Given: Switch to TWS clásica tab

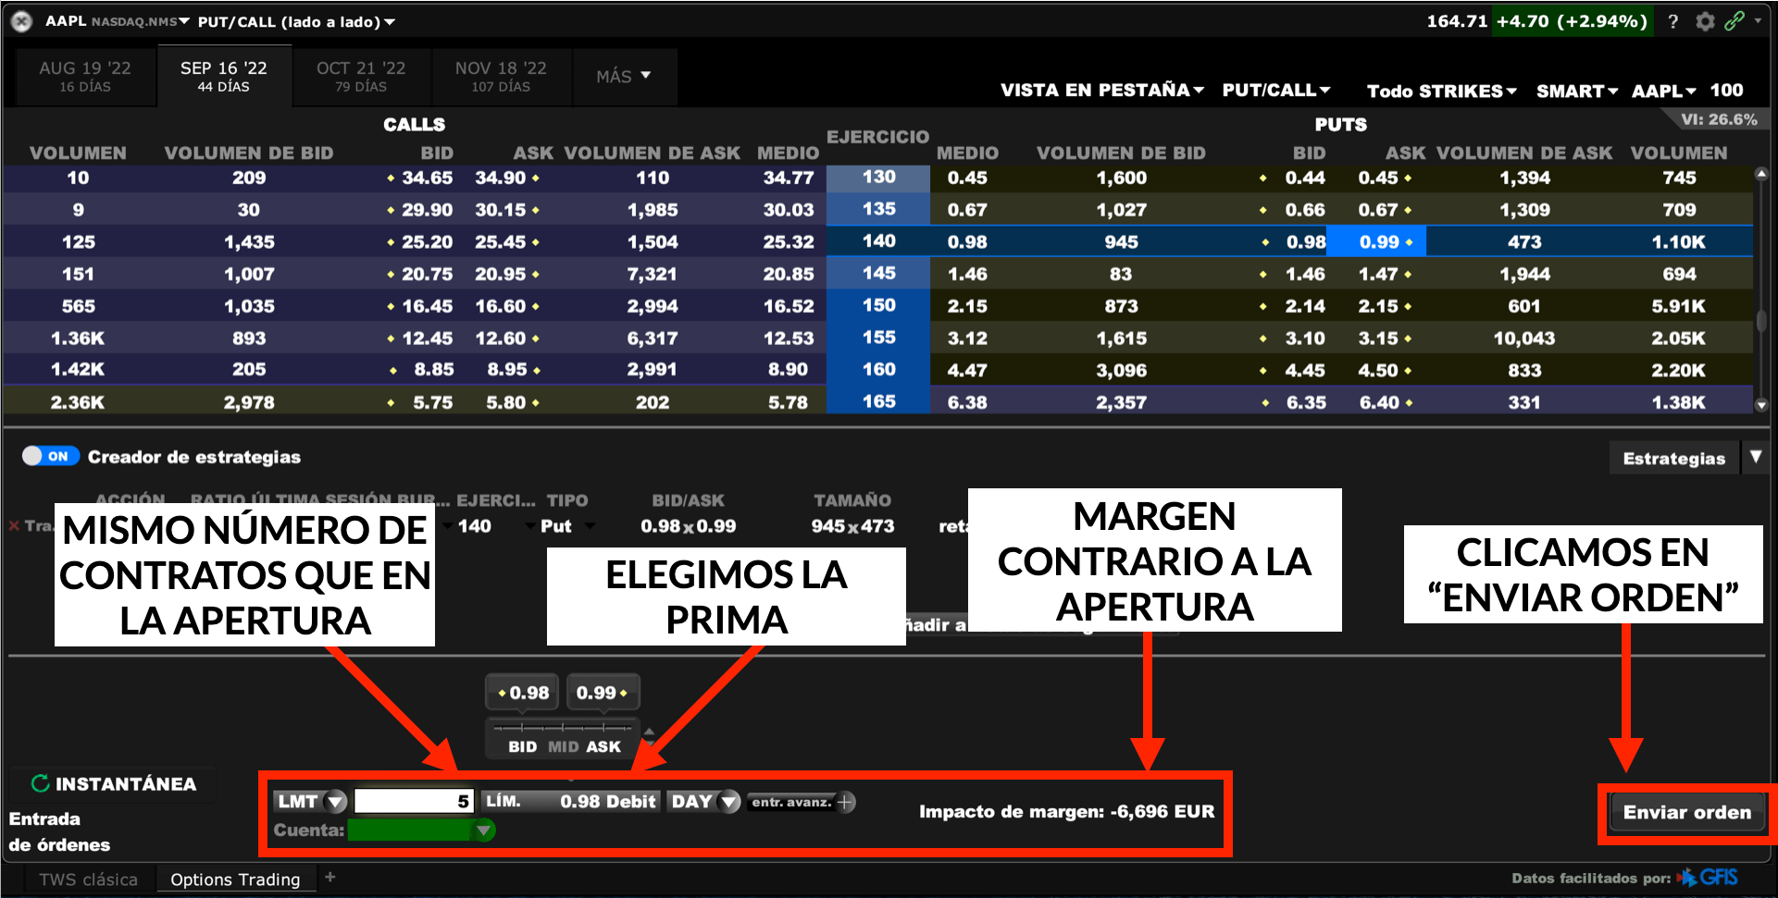Looking at the screenshot, I should [x=88, y=879].
